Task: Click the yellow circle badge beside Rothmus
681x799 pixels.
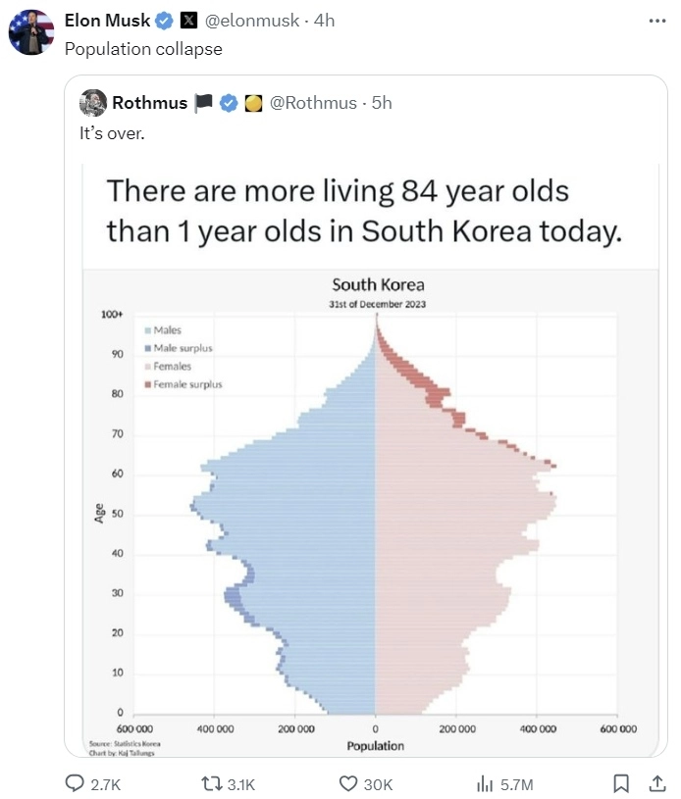Action: 253,104
